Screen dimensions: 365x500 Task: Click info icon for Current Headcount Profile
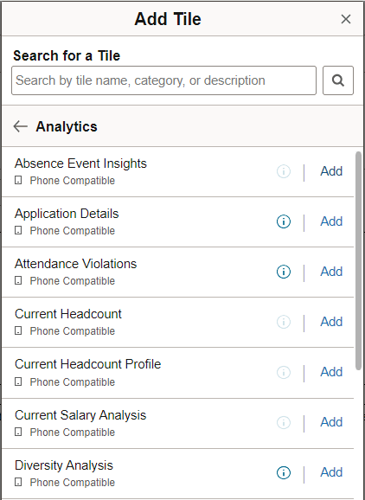284,372
